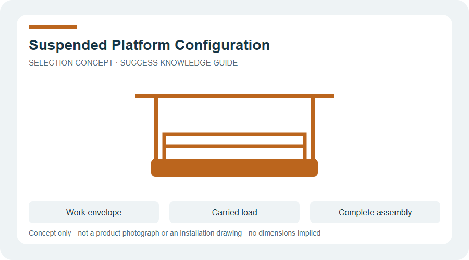Click the top guardrail bar of the platform

click(234, 134)
